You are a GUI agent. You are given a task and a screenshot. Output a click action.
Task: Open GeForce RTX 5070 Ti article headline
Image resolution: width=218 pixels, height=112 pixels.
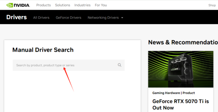(x=181, y=104)
